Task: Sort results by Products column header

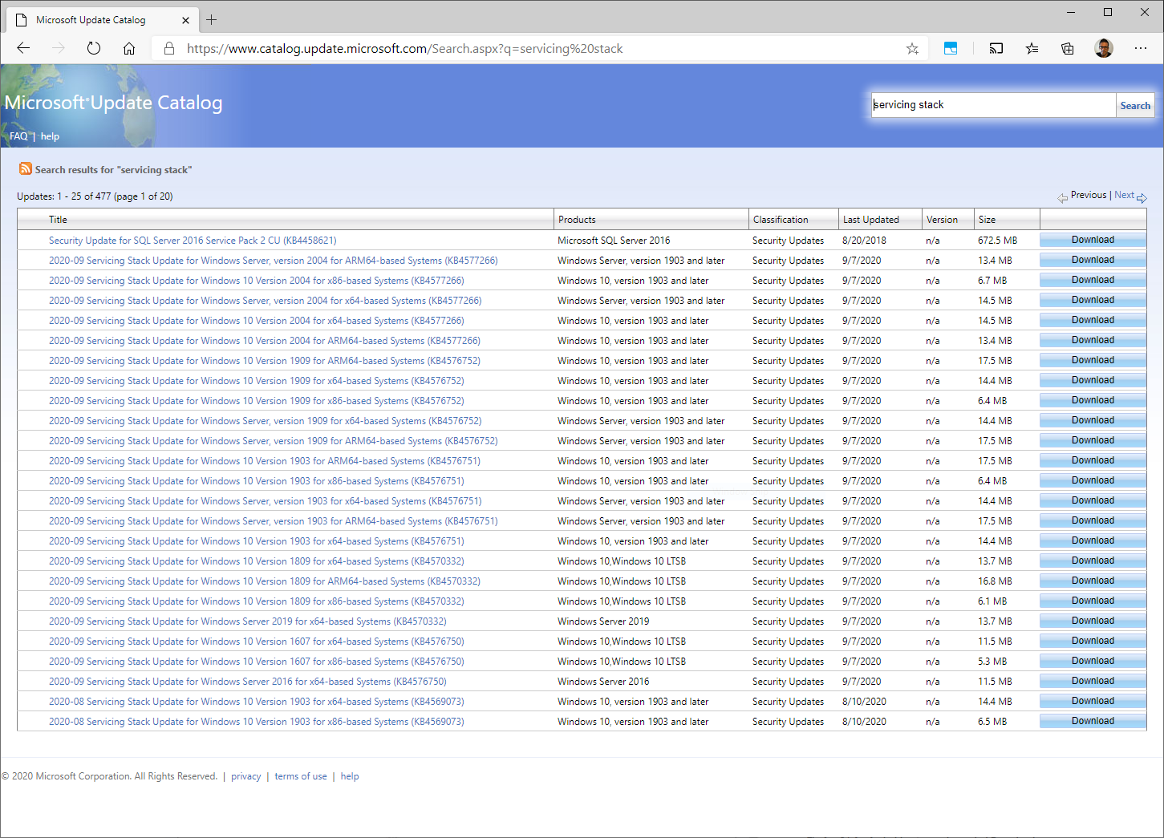Action: point(577,220)
